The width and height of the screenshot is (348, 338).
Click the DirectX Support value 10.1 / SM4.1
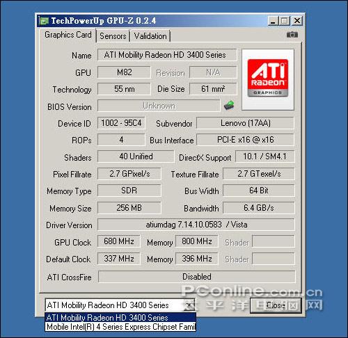click(265, 156)
